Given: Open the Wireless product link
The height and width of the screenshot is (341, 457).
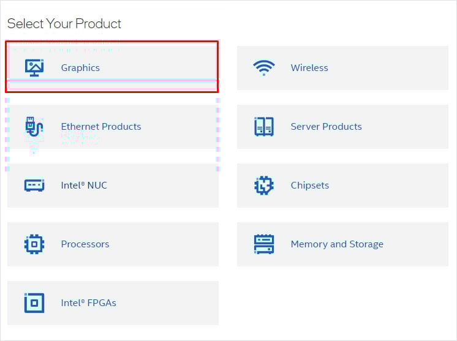Looking at the screenshot, I should click(309, 68).
